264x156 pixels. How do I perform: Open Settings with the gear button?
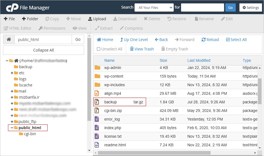point(250,7)
